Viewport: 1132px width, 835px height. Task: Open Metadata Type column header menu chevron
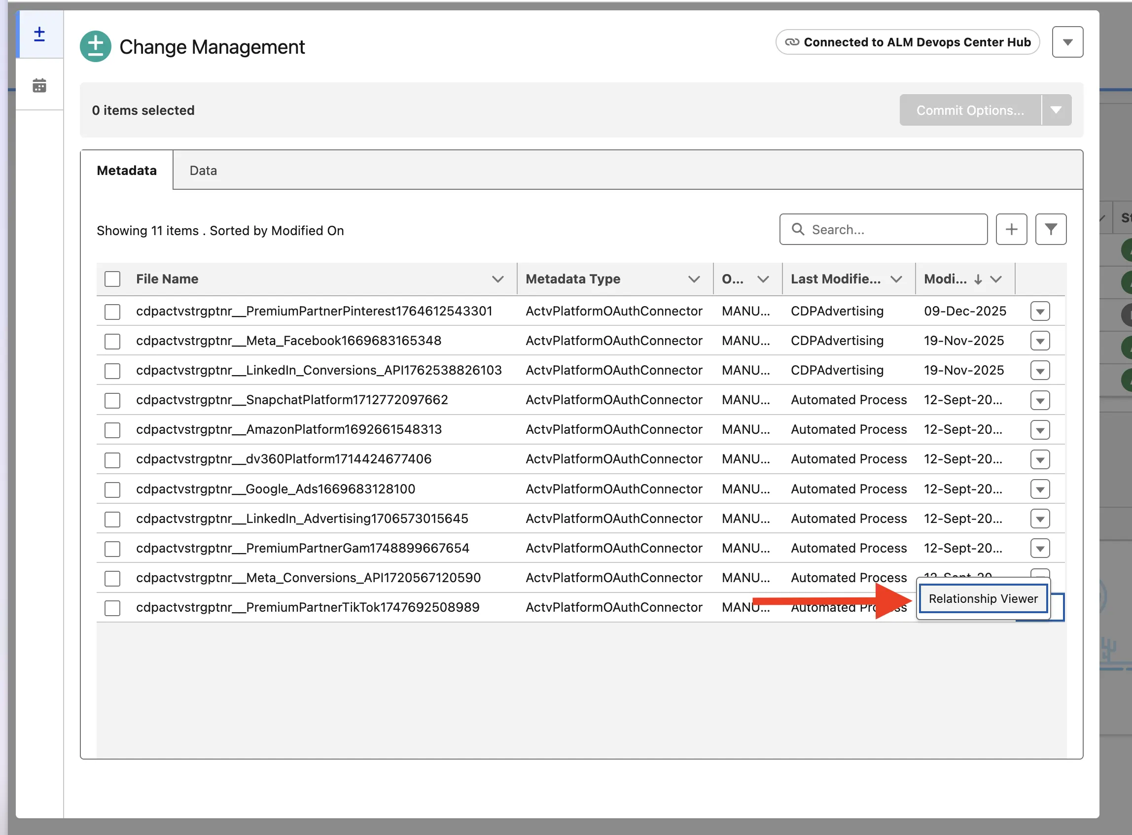pyautogui.click(x=694, y=279)
